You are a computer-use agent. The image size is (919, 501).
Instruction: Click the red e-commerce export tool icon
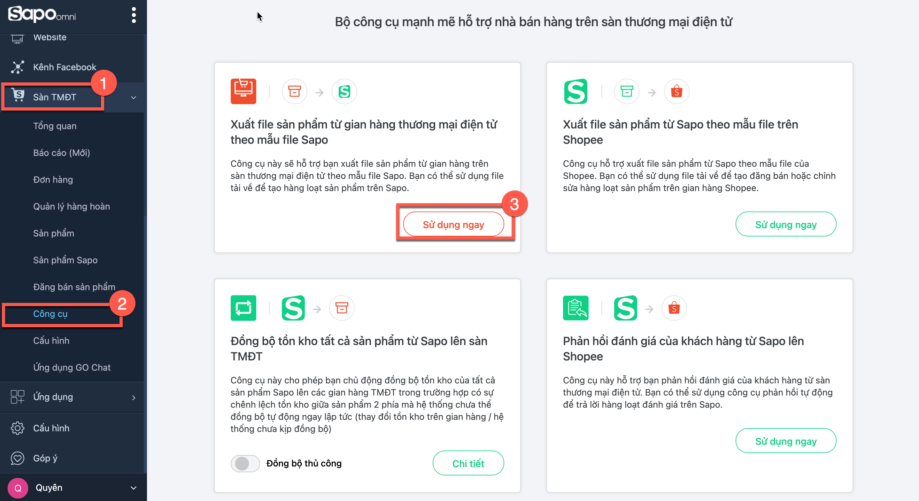tap(243, 91)
